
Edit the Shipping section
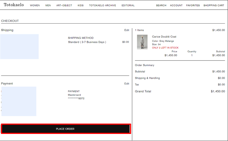click(x=127, y=30)
